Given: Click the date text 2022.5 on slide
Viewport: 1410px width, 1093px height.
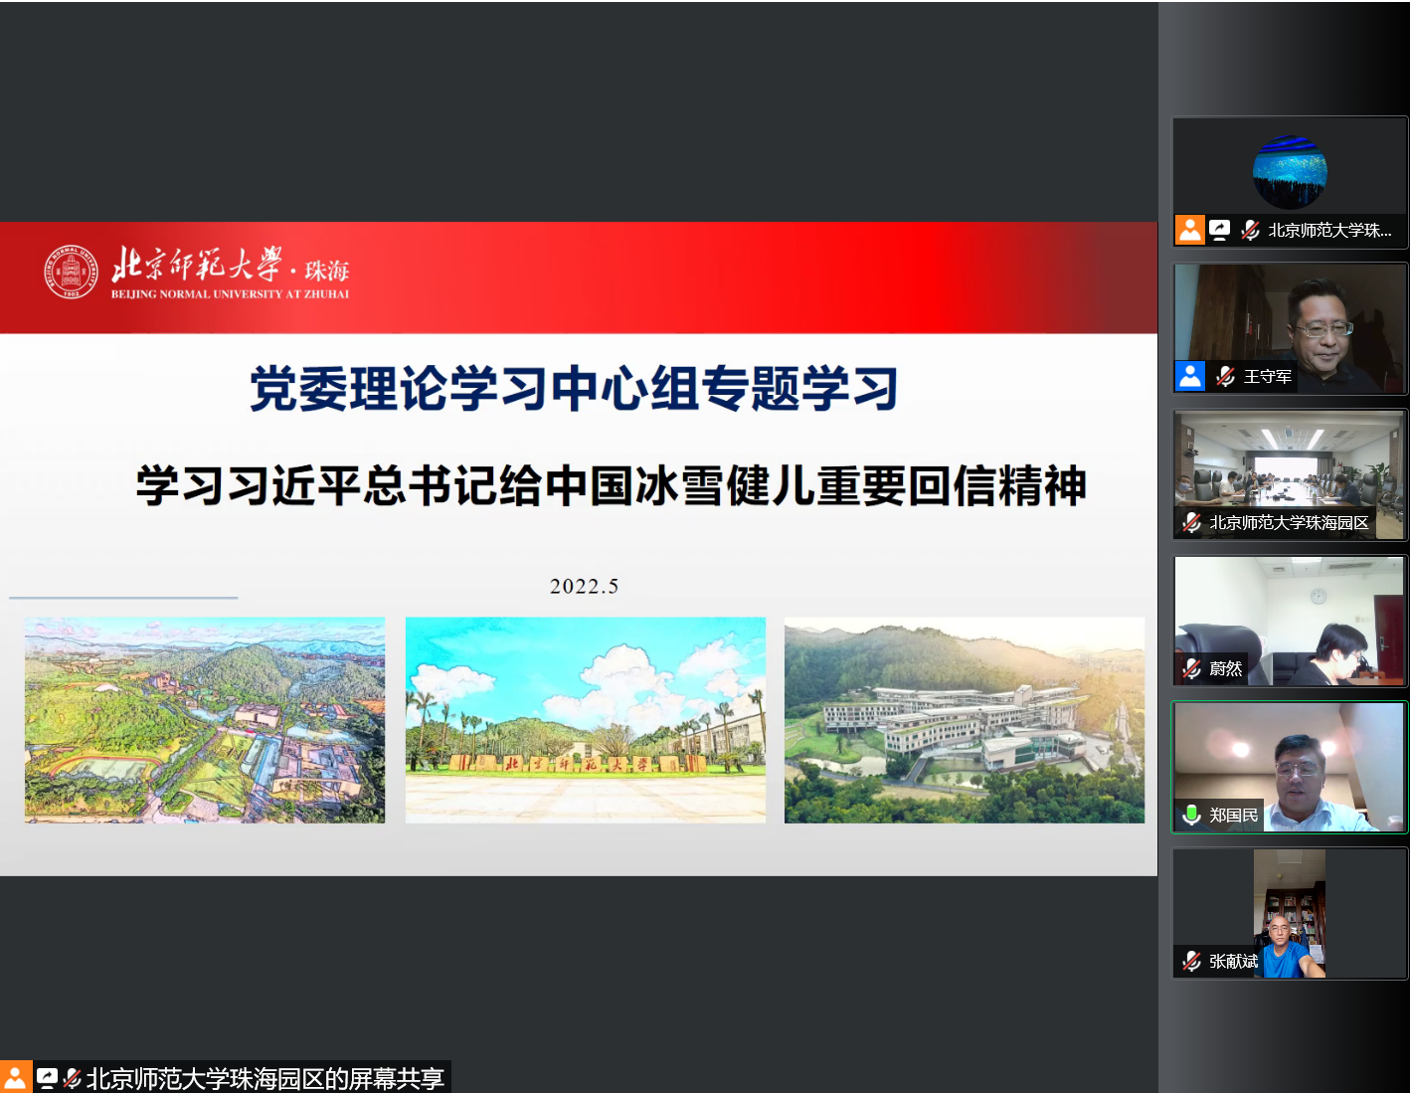Looking at the screenshot, I should (x=585, y=587).
